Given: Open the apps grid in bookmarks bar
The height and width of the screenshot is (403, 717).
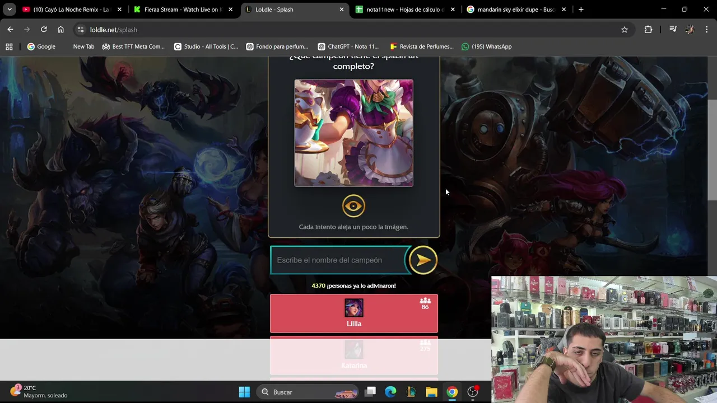Looking at the screenshot, I should pyautogui.click(x=9, y=46).
